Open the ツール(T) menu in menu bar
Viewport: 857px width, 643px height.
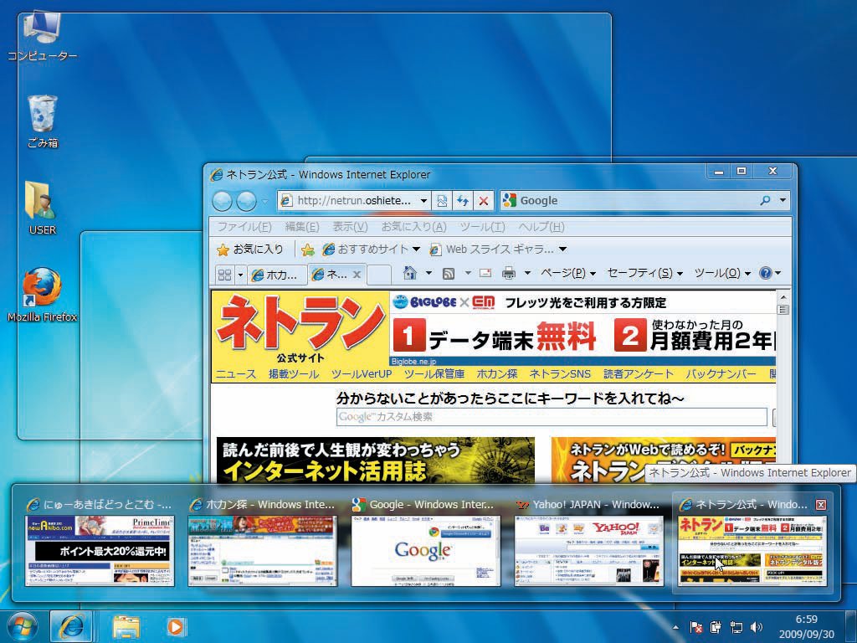[482, 226]
